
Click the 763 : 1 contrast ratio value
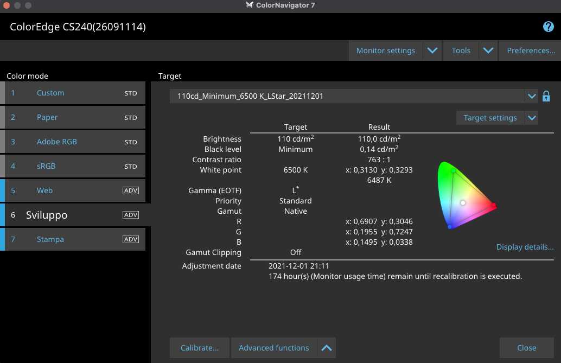(379, 160)
